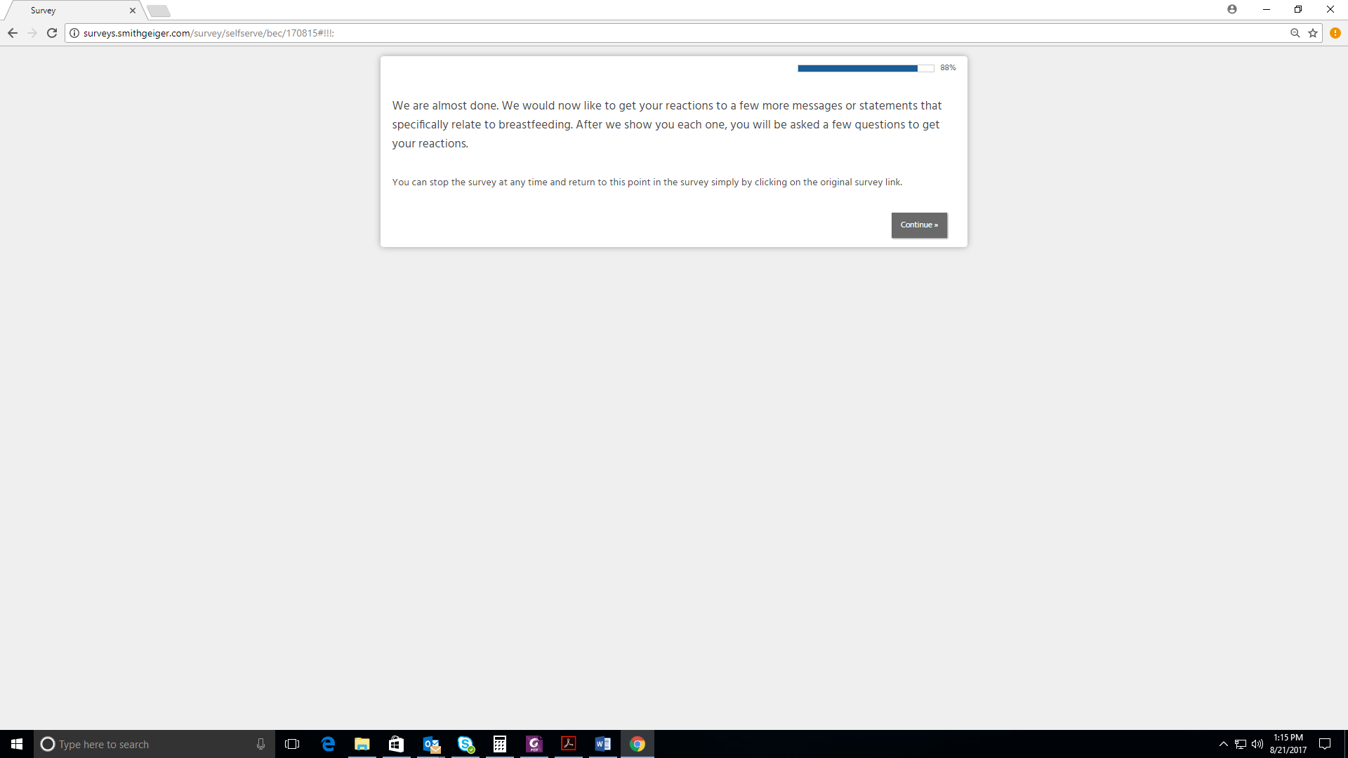1348x758 pixels.
Task: Open File Explorer from taskbar
Action: coord(362,744)
